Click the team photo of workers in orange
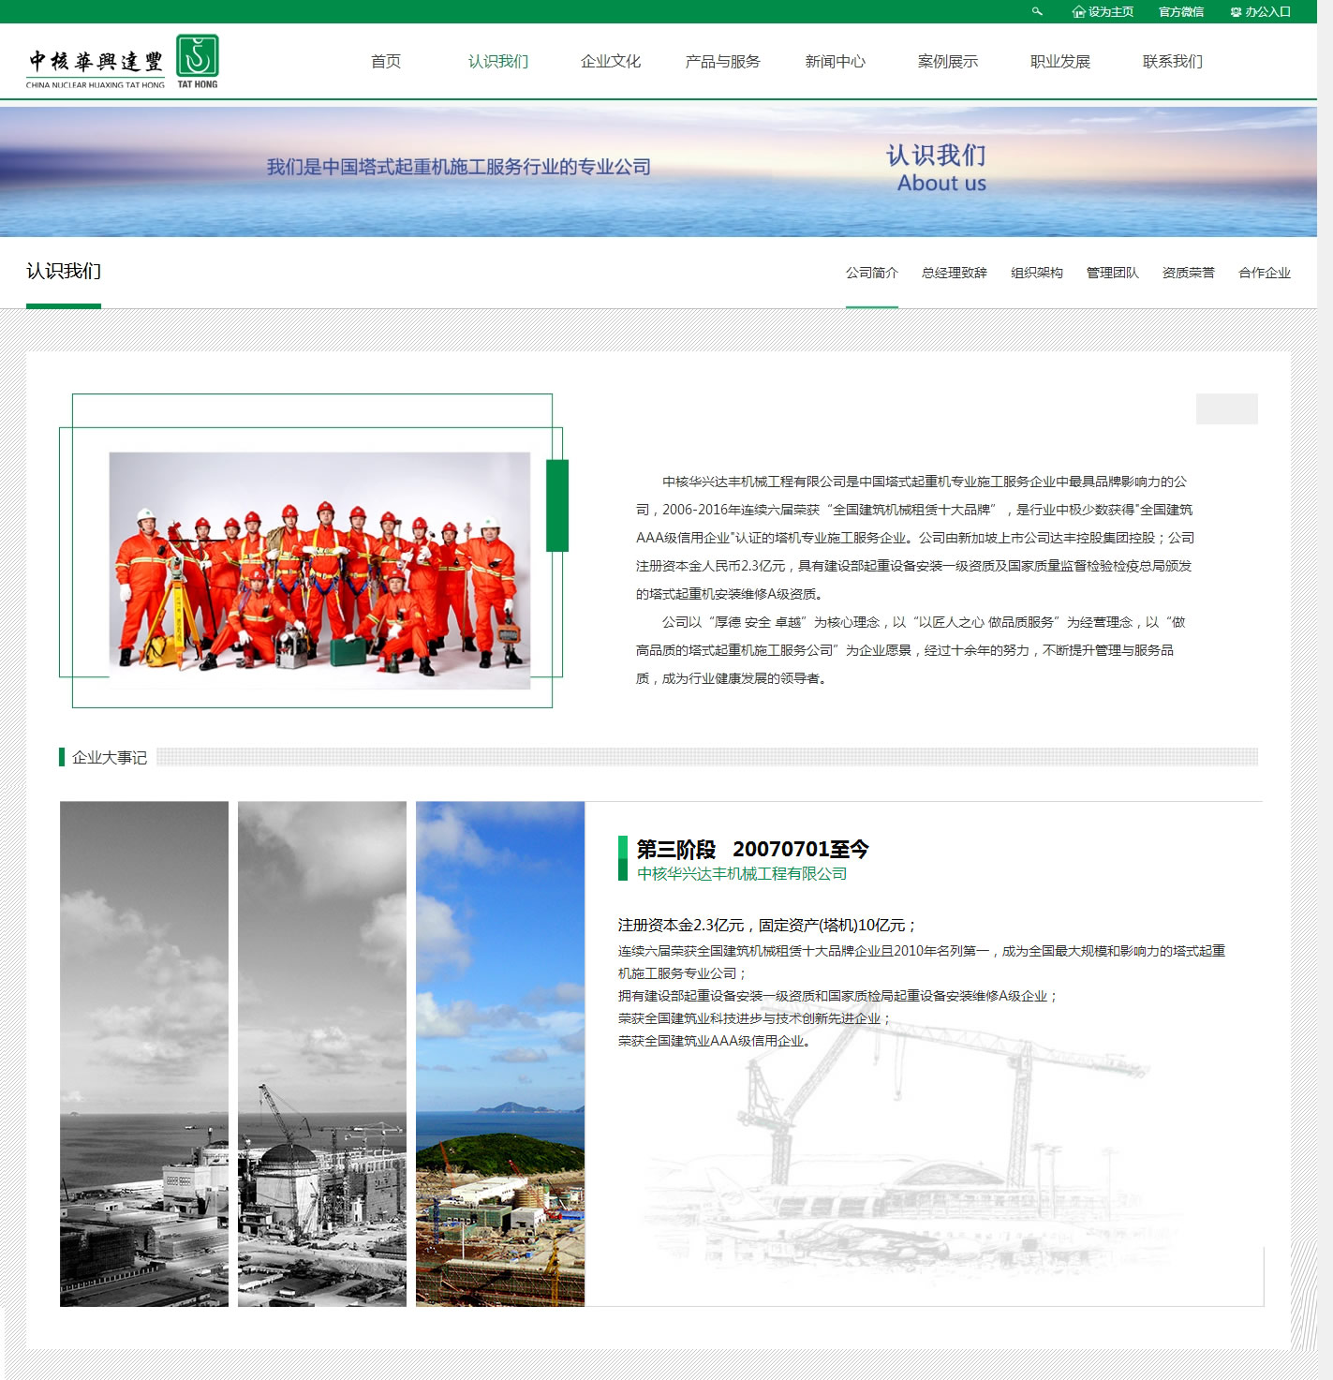This screenshot has width=1333, height=1380. pyautogui.click(x=319, y=571)
